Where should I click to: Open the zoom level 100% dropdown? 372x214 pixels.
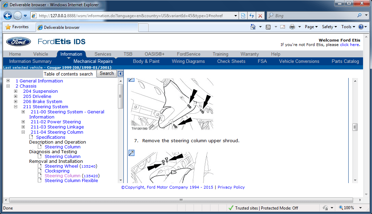tap(361, 208)
